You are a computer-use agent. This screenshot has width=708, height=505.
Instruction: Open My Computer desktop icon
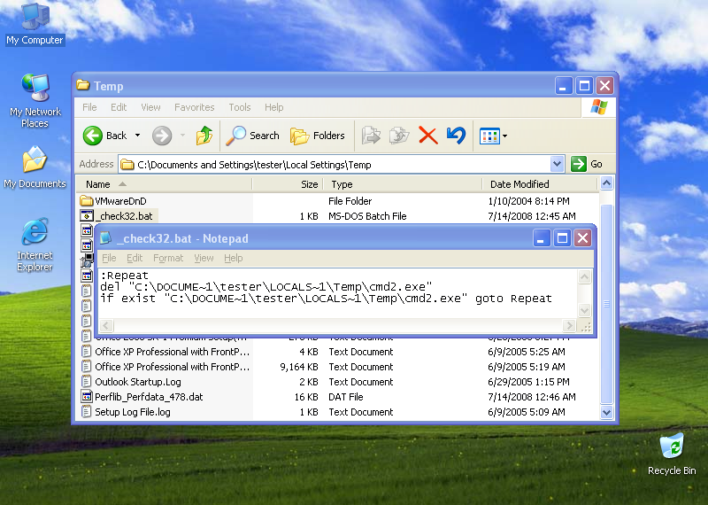click(x=35, y=24)
